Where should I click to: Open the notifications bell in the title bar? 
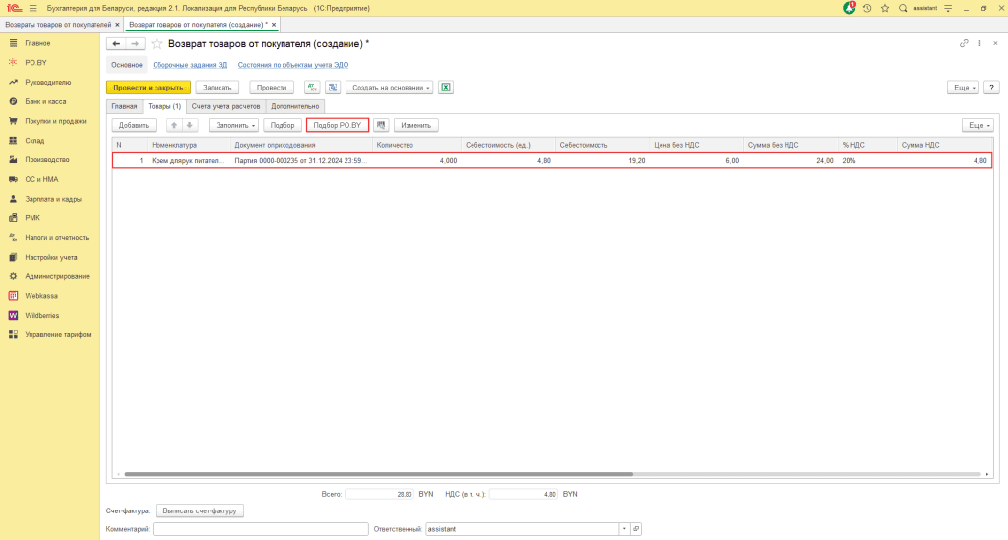[x=849, y=8]
